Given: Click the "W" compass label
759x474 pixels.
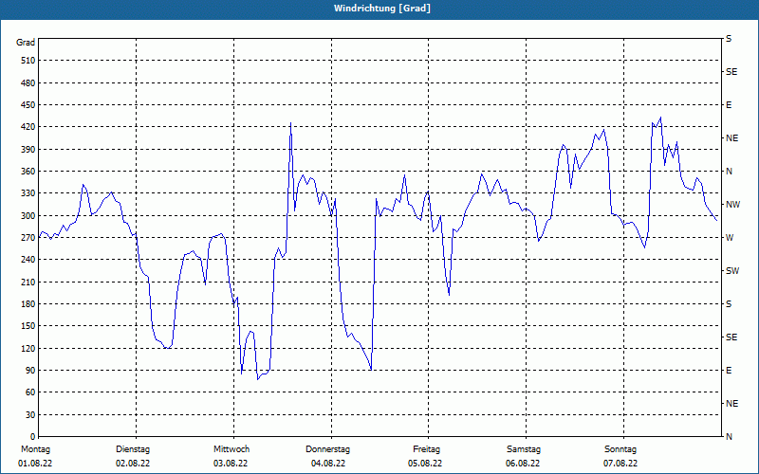Looking at the screenshot, I should 730,238.
